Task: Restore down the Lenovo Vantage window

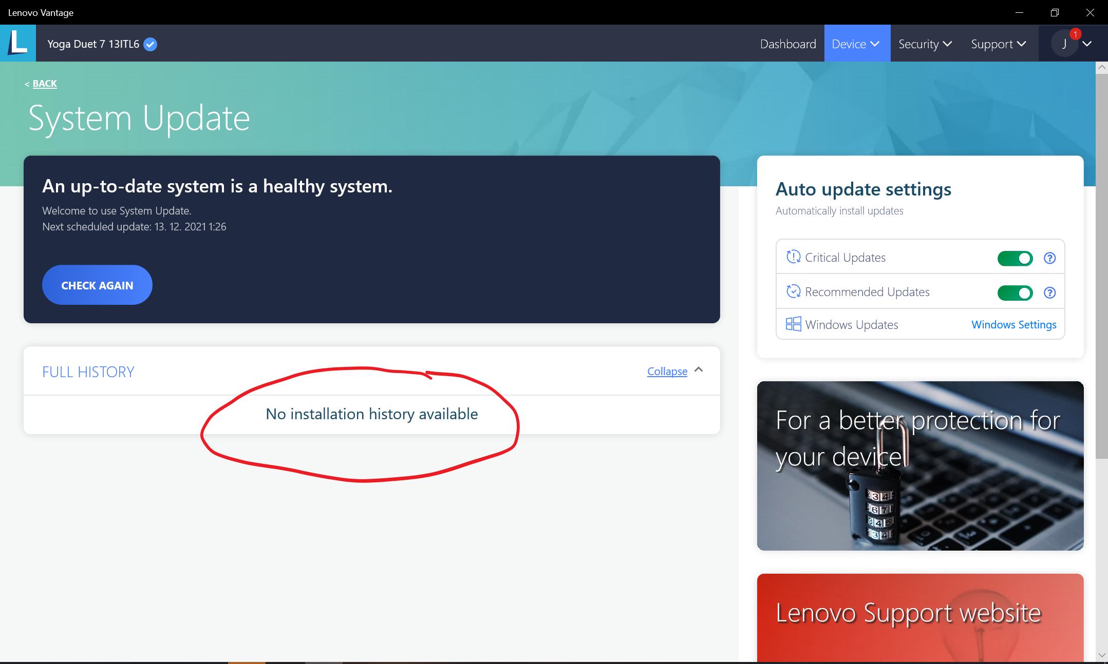Action: pyautogui.click(x=1054, y=12)
